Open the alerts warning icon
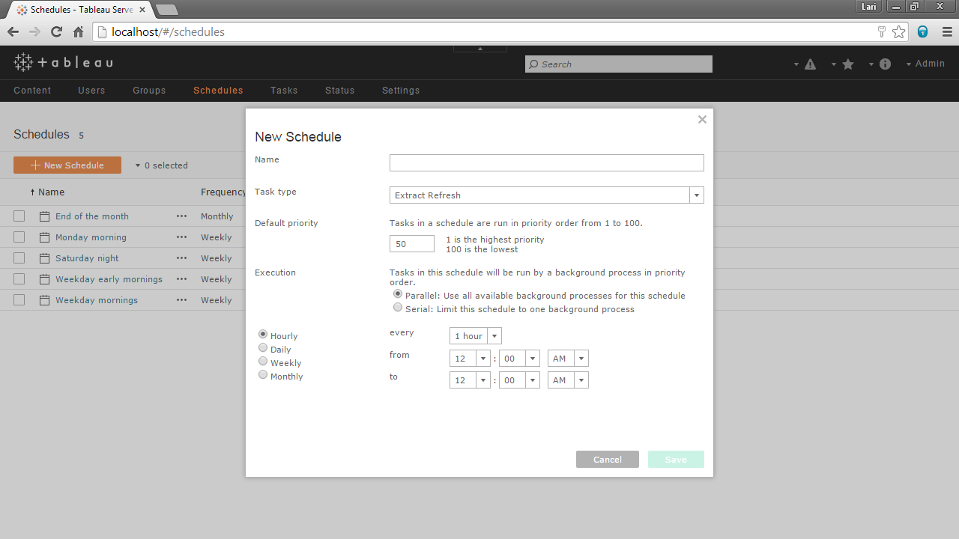Screen dimensions: 959x539 click(x=810, y=64)
